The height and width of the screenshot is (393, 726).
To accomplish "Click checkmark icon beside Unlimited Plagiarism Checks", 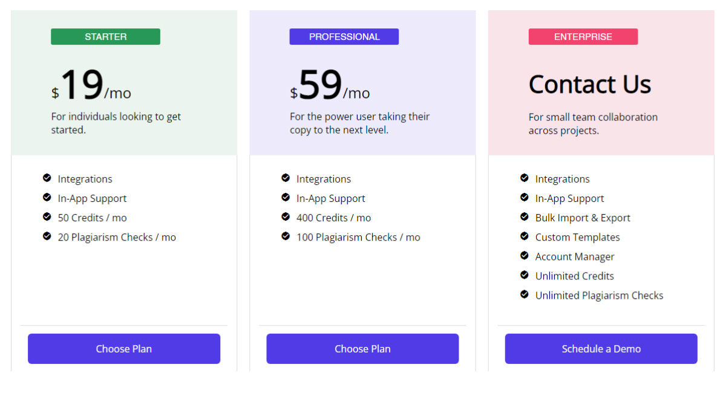I will point(525,294).
